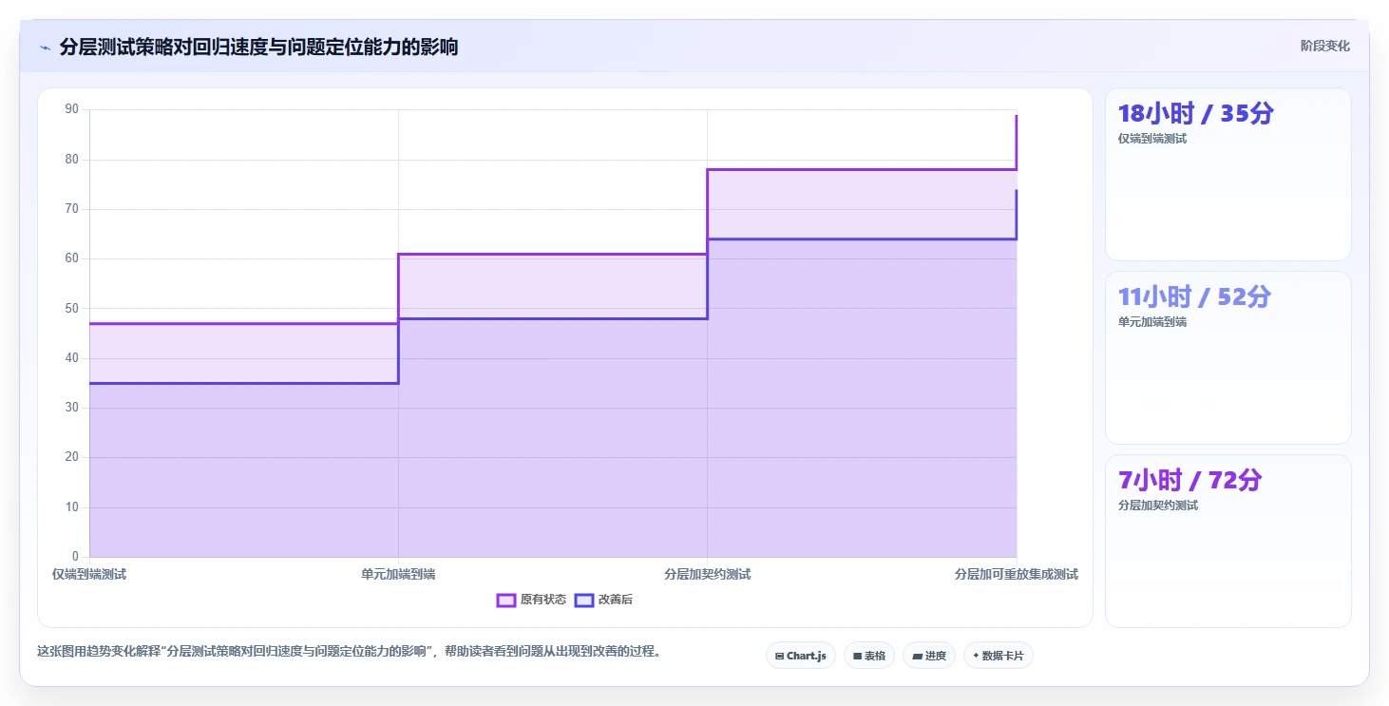This screenshot has width=1389, height=706.
Task: Click the 阶段变化 label in the header
Action: pos(1324,46)
